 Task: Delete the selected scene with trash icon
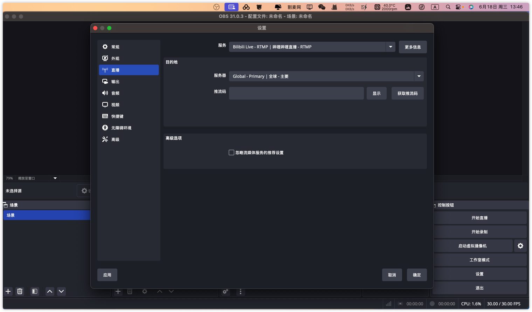(20, 291)
